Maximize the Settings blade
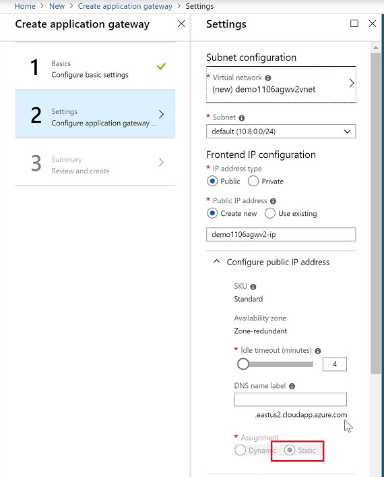384x477 pixels. tap(354, 24)
